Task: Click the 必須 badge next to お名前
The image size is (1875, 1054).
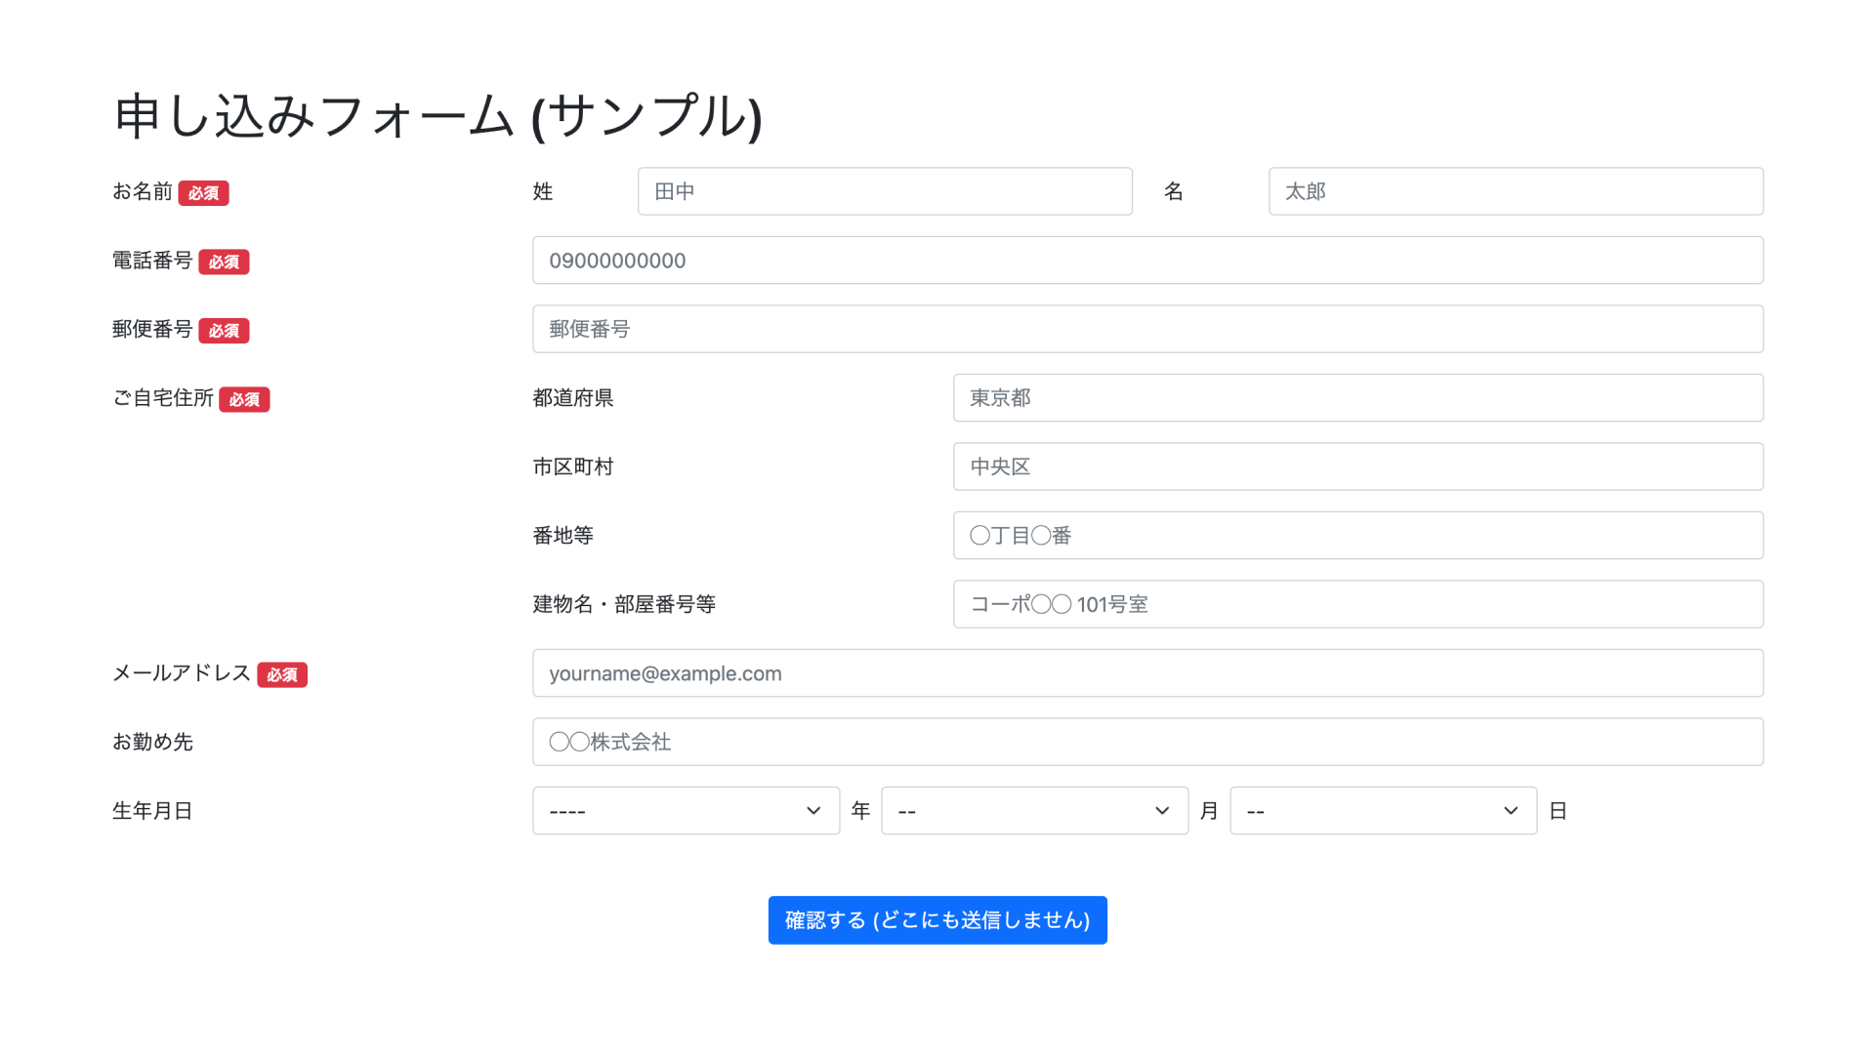Action: (203, 193)
